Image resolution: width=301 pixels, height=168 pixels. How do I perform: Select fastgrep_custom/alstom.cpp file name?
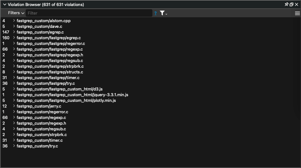coord(44,21)
